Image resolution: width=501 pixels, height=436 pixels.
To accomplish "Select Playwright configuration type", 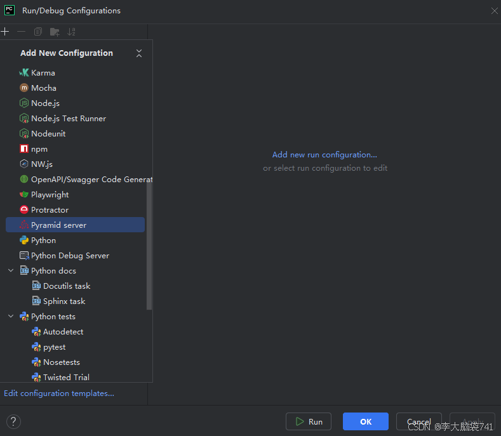I will 75,195.
